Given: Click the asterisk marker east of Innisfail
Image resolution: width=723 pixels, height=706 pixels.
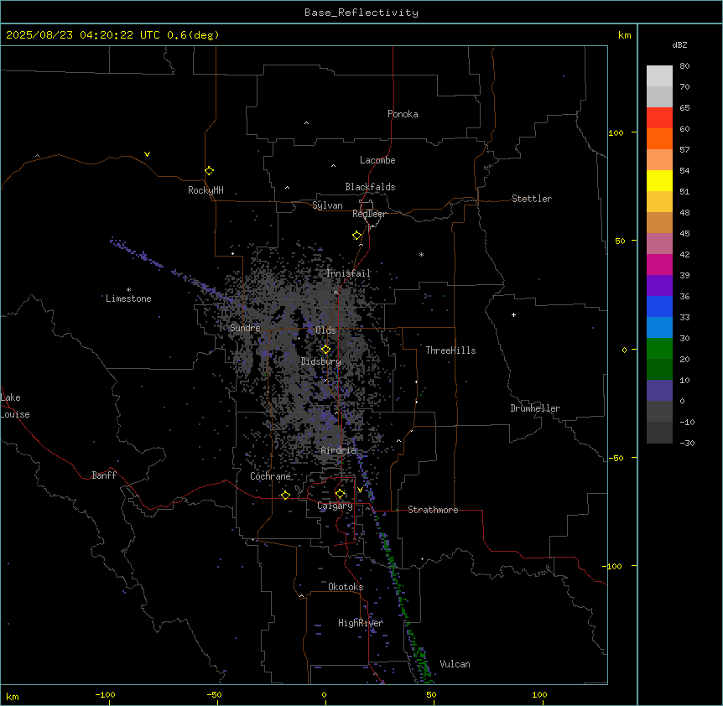Looking at the screenshot, I should [x=421, y=254].
